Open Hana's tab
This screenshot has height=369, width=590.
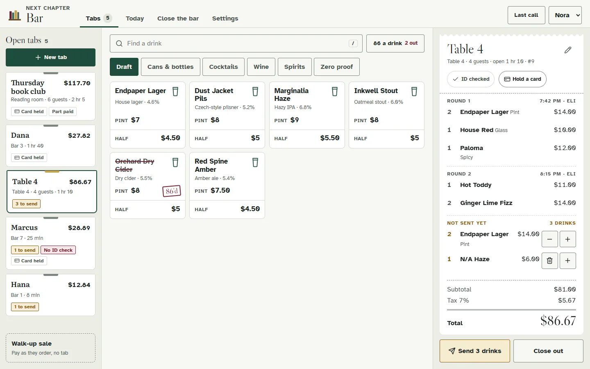[x=51, y=295]
